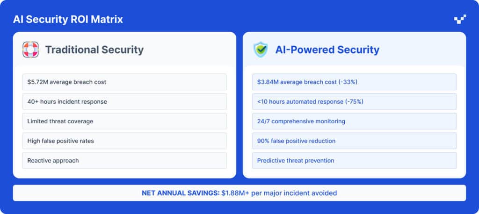Viewport: 479px width, 214px height.
Task: Click the Reactive approach row
Action: coord(124,160)
